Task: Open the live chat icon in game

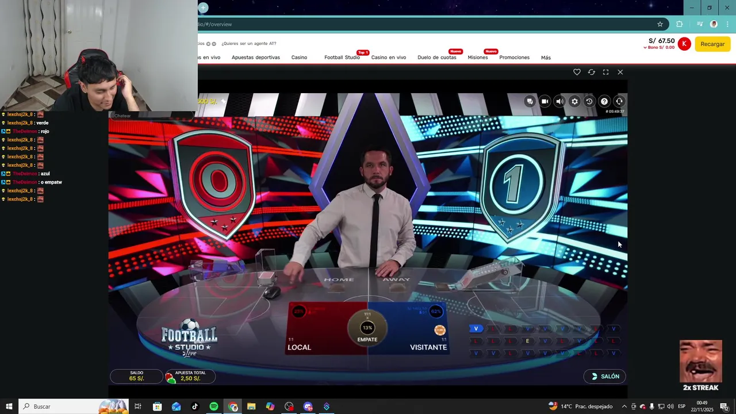Action: click(530, 101)
